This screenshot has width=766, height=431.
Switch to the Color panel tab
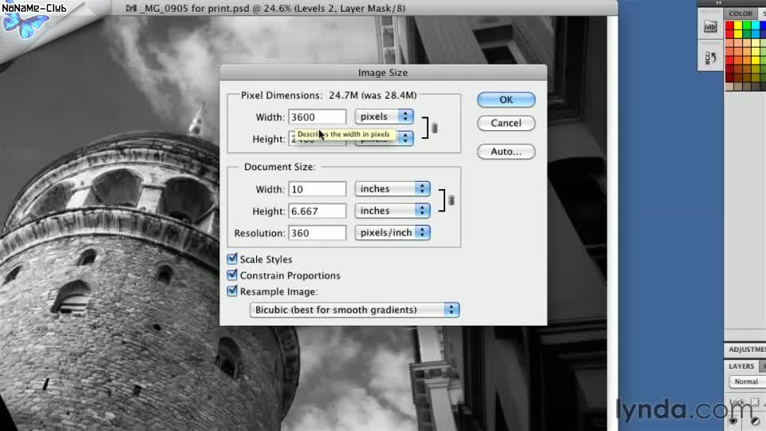[740, 14]
